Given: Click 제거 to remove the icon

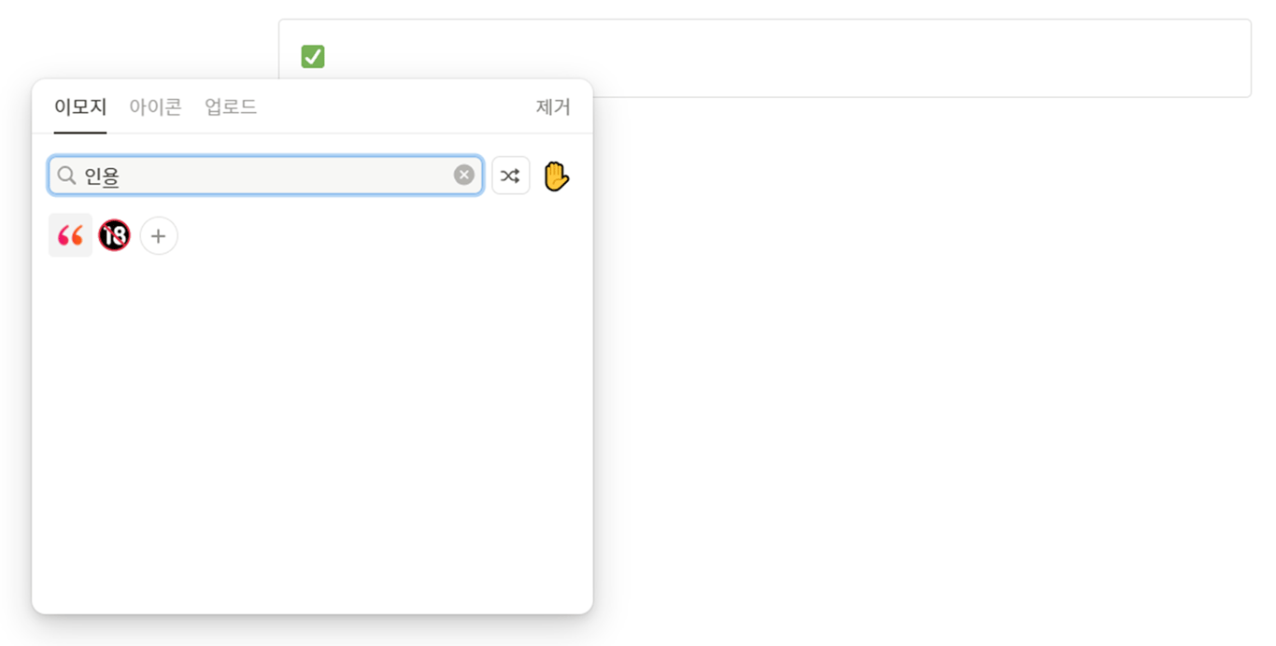Looking at the screenshot, I should pos(553,107).
